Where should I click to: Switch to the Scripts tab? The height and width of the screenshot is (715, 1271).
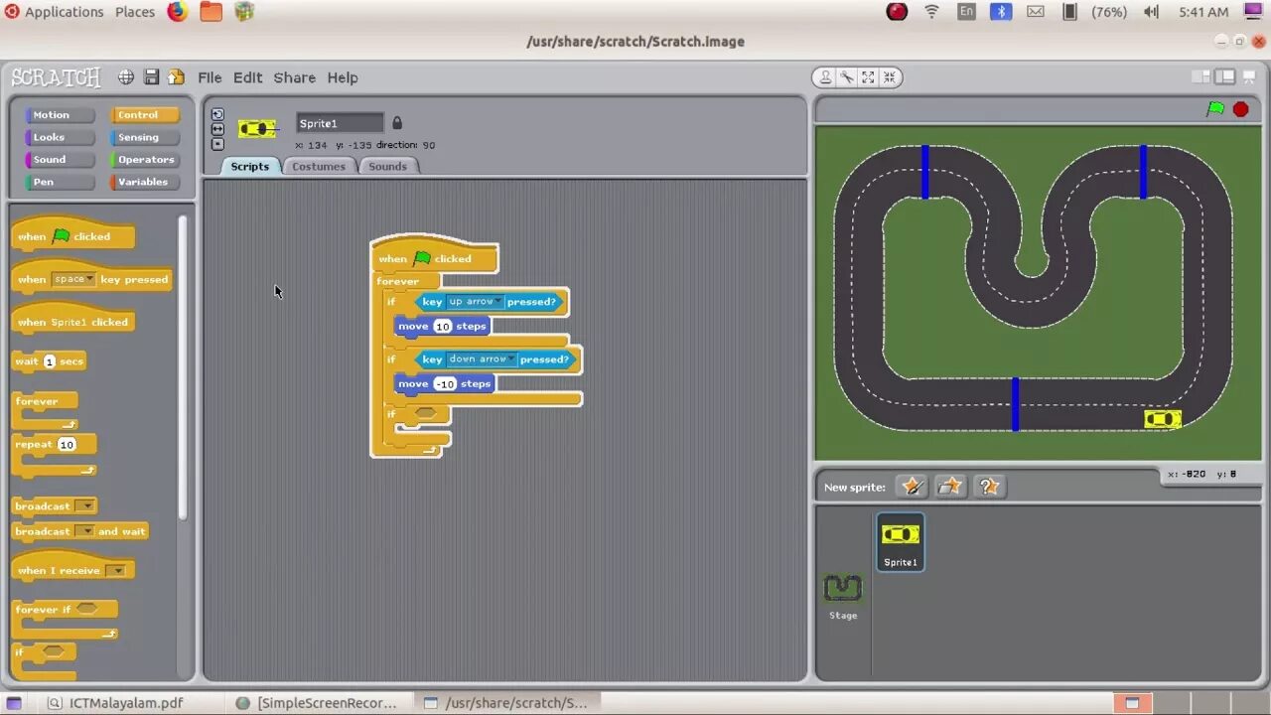(250, 166)
